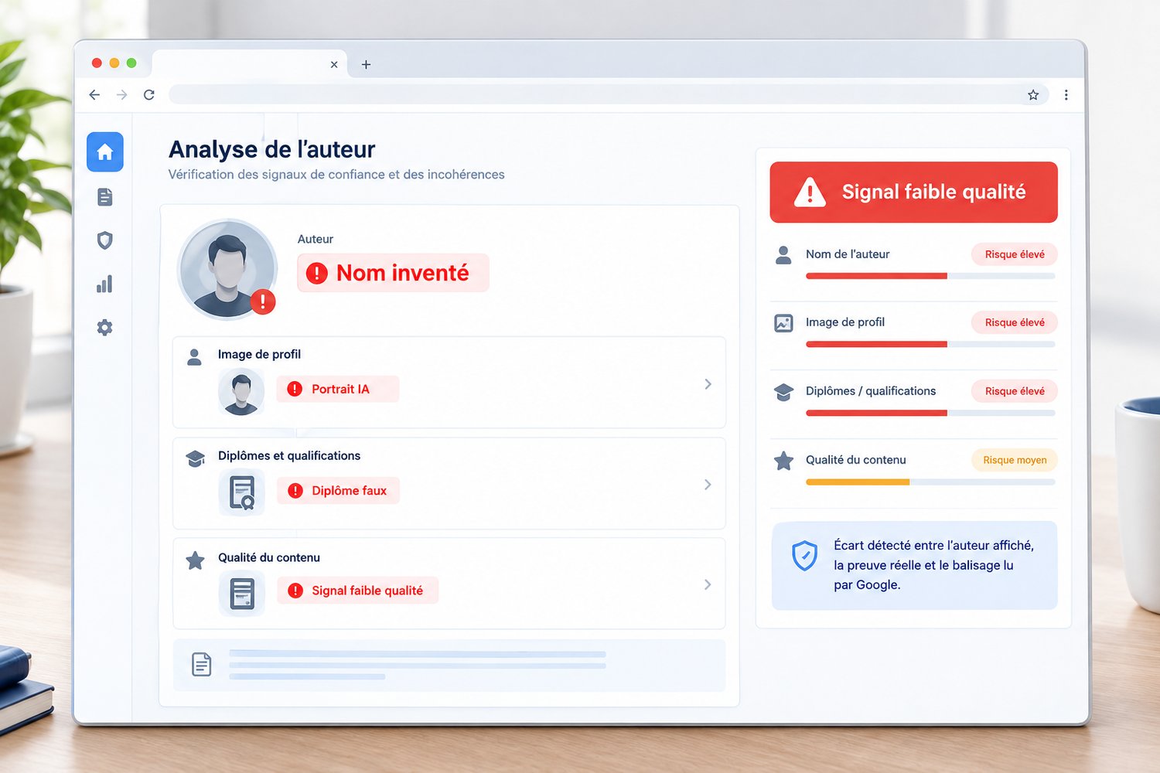
Task: Click the Nom de l'auteur risk bar
Action: point(930,276)
